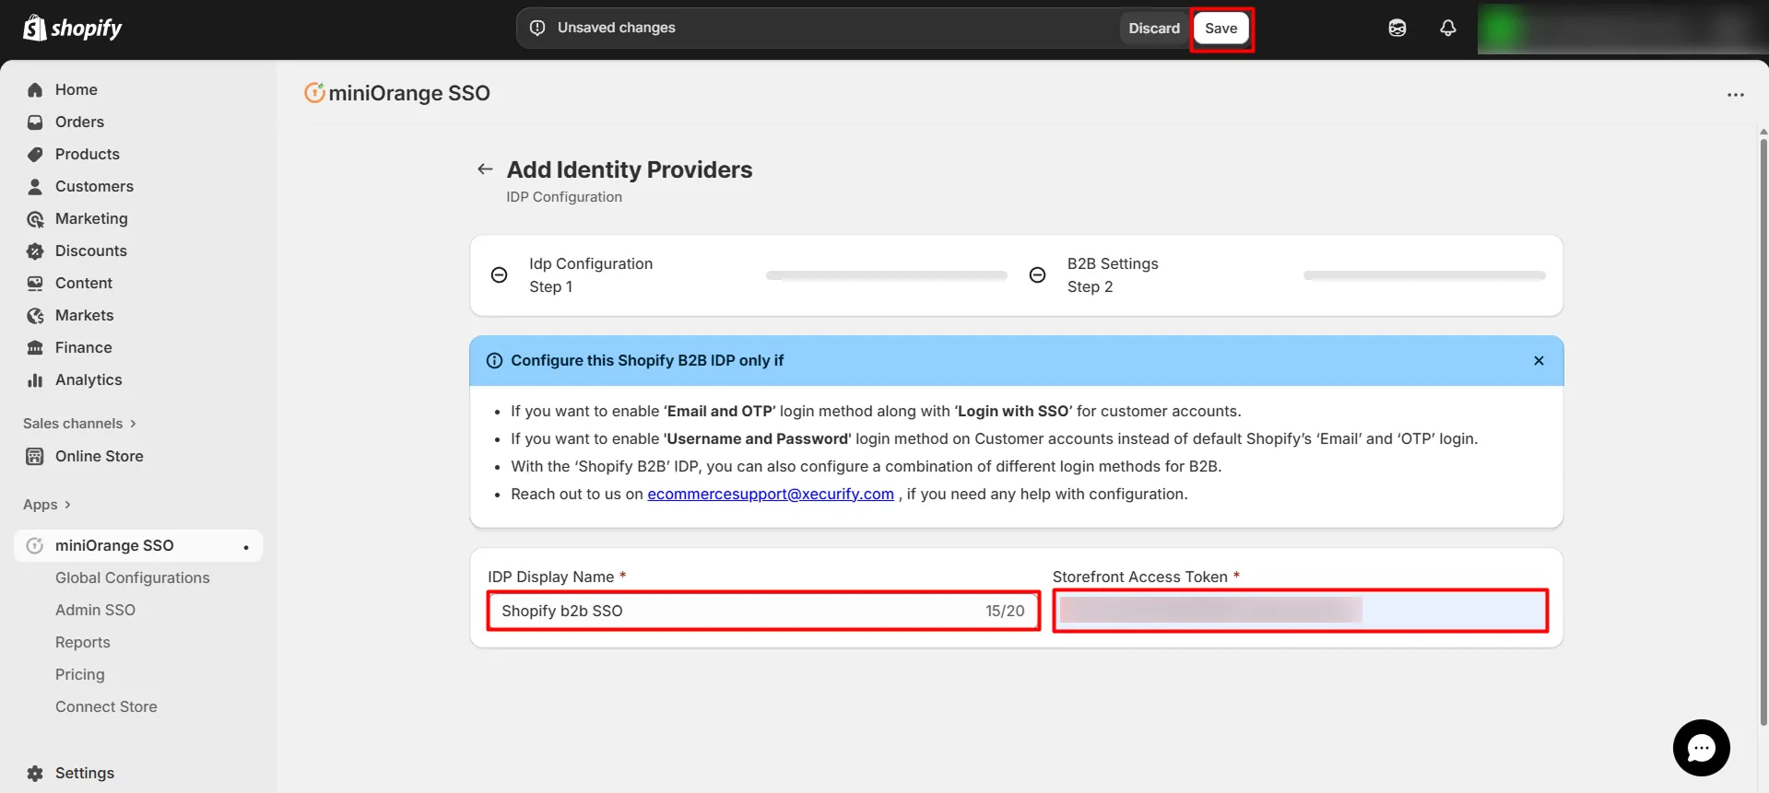Open the three-dots app menu
Screen dimensions: 1769x793
tap(1735, 94)
